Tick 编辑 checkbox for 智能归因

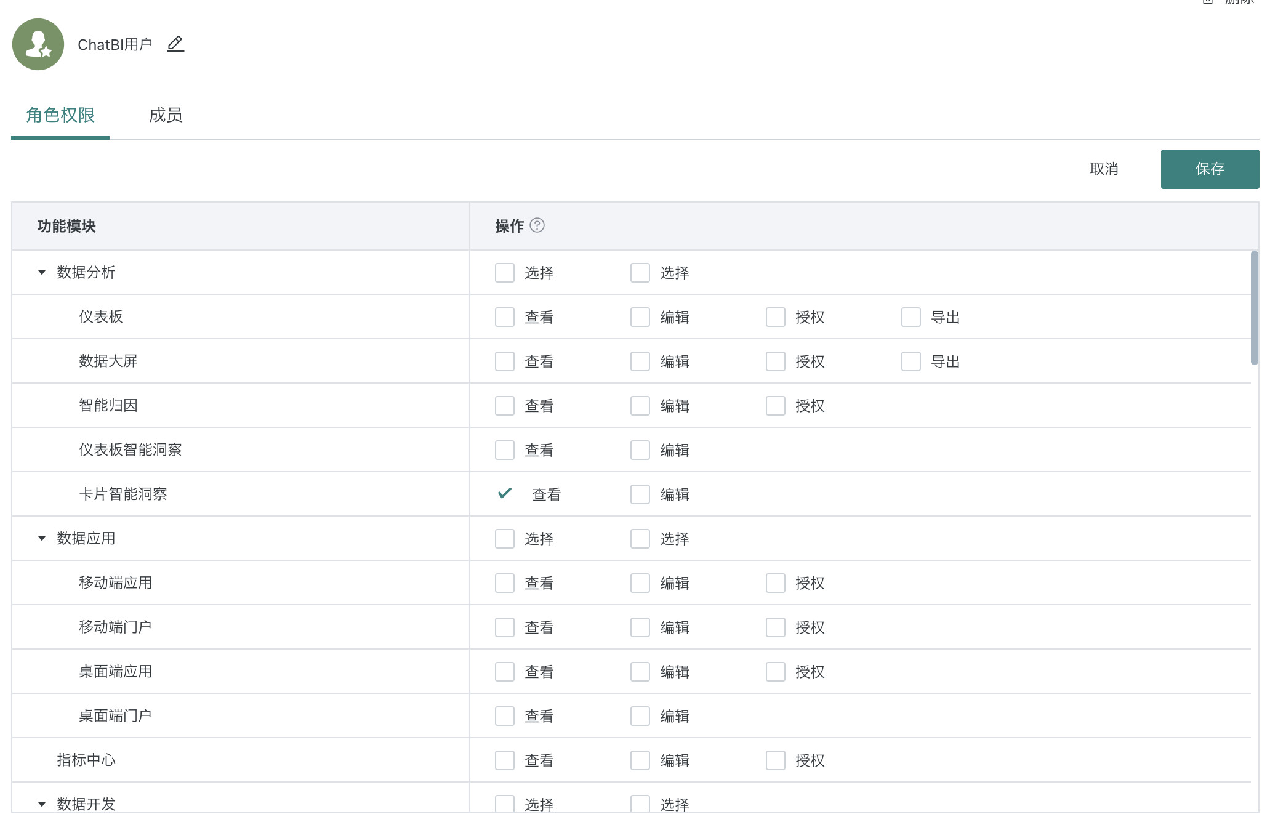pyautogui.click(x=640, y=406)
